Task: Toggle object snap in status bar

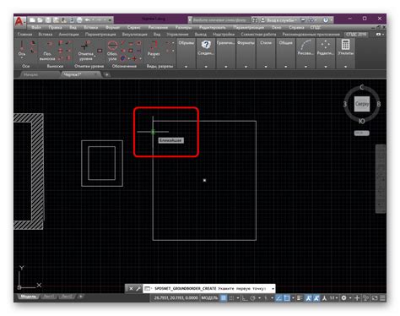Action: coord(287,297)
